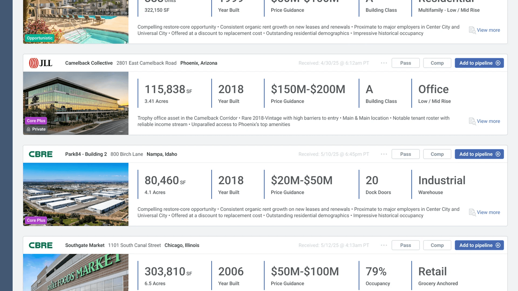Click the lock icon on the Private badge

pos(28,129)
